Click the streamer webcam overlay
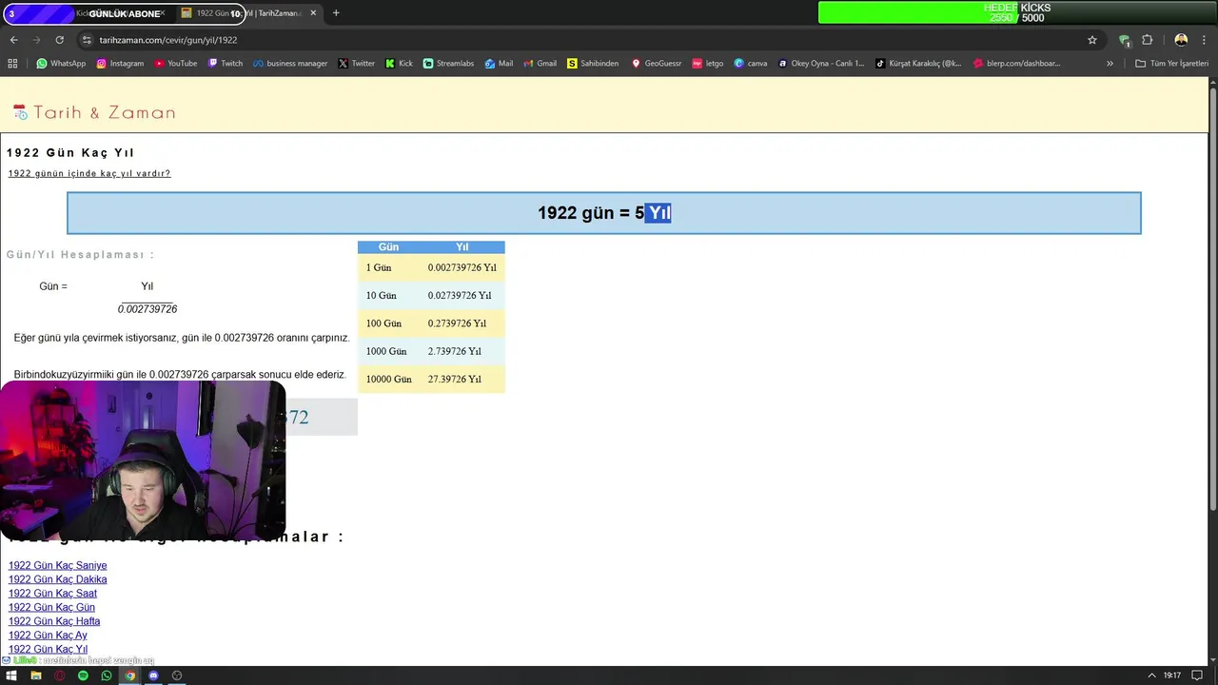This screenshot has height=685, width=1218. tap(143, 461)
